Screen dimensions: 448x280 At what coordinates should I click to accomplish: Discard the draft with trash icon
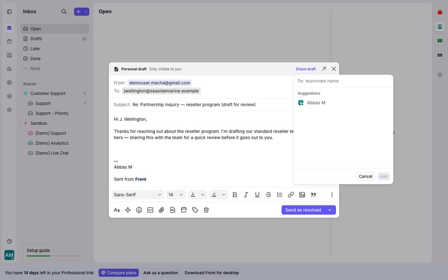coord(206,210)
